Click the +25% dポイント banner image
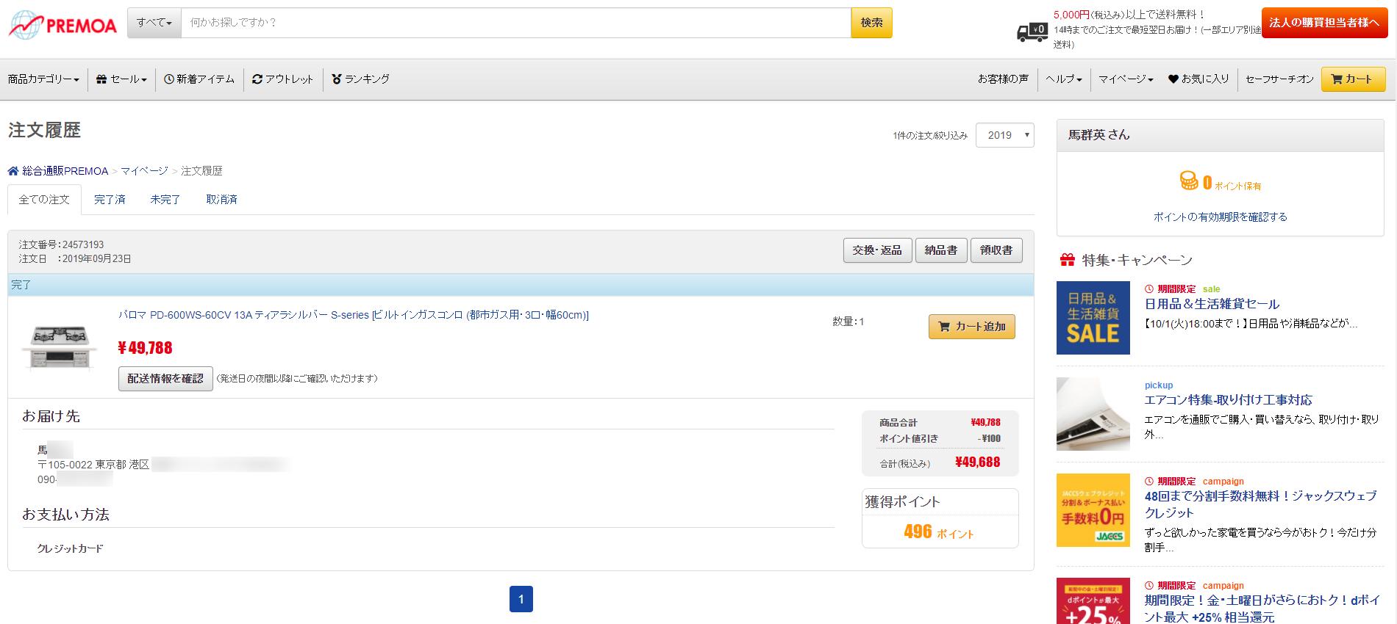 pyautogui.click(x=1093, y=601)
